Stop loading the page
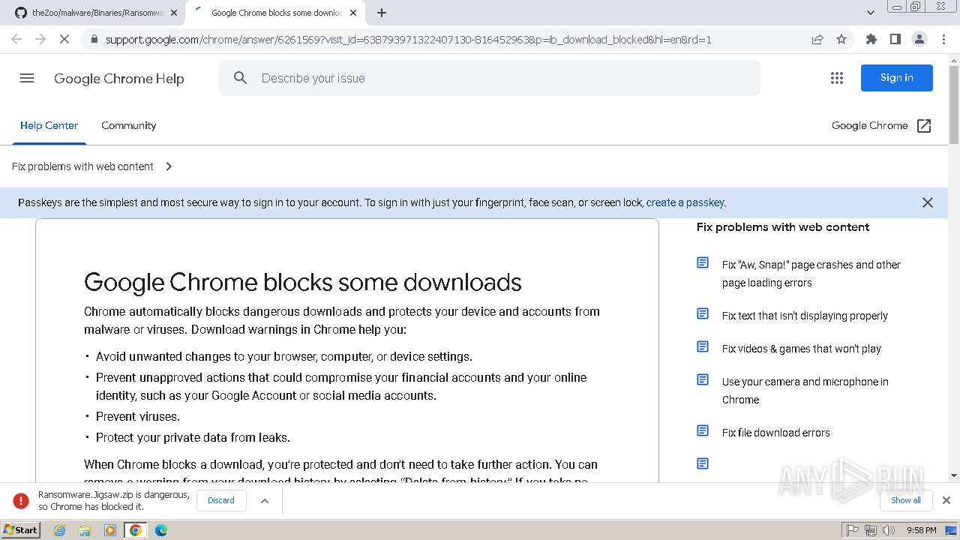 click(64, 39)
